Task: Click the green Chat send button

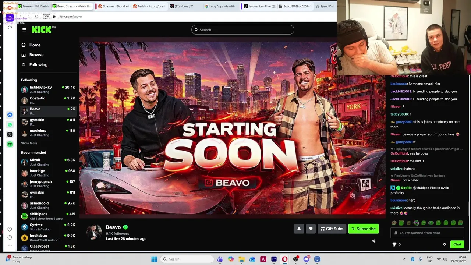Action: click(457, 244)
